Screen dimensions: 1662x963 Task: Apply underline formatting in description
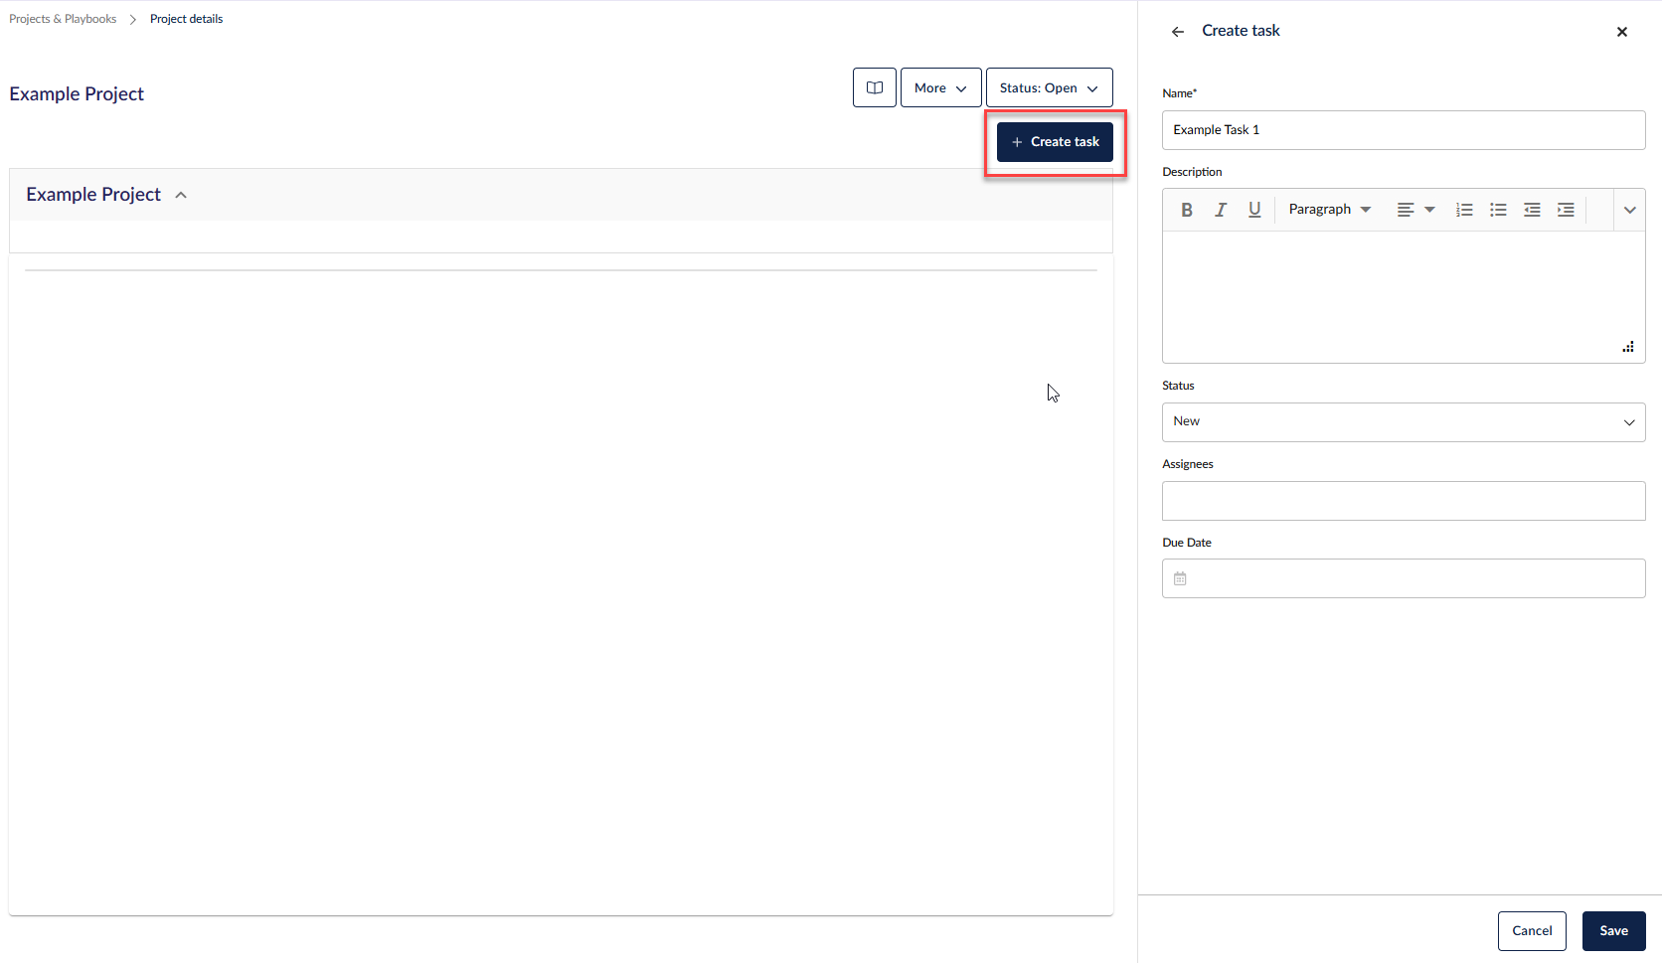(1253, 210)
